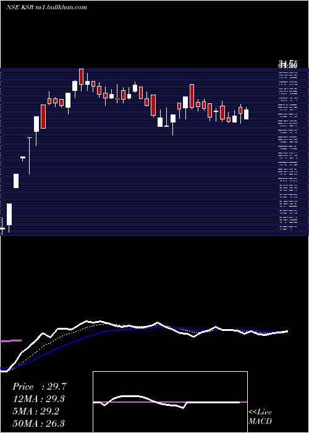
Task: Click the topmost price axis label
Action: [x=287, y=65]
